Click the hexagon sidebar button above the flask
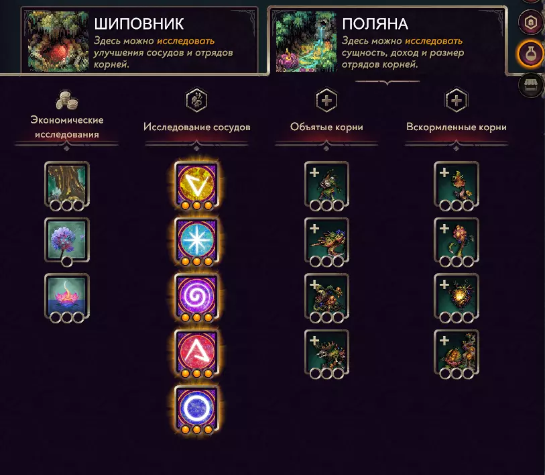Viewport: 545px width, 475px height. click(530, 23)
